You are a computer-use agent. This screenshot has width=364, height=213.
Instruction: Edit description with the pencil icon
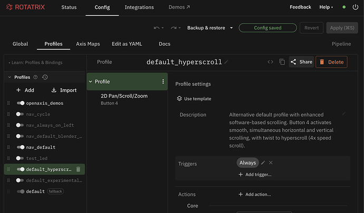(344, 114)
